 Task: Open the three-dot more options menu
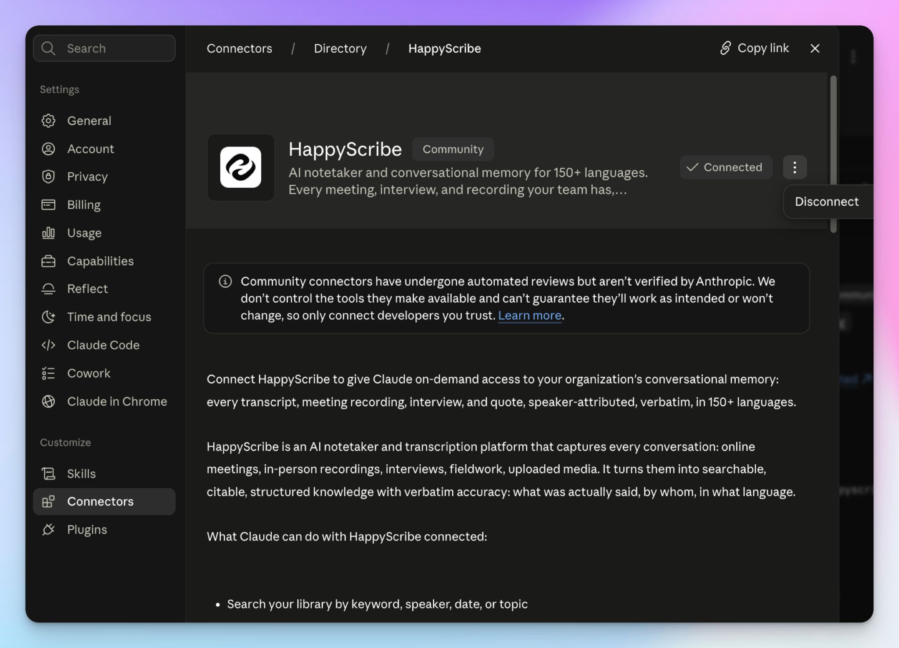pyautogui.click(x=795, y=167)
